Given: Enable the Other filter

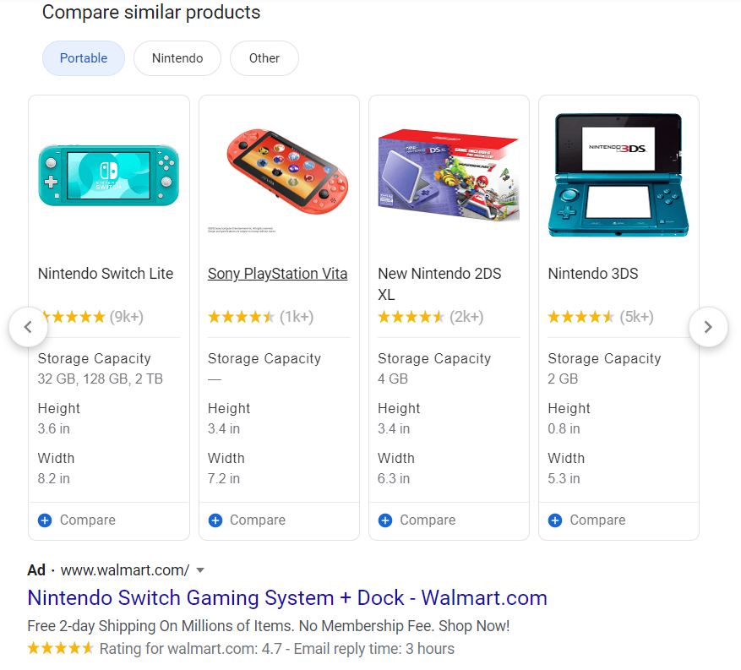Looking at the screenshot, I should point(264,57).
